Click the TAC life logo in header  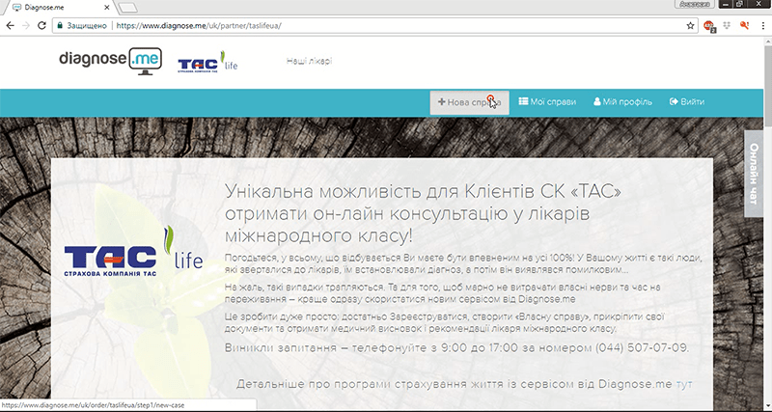207,62
